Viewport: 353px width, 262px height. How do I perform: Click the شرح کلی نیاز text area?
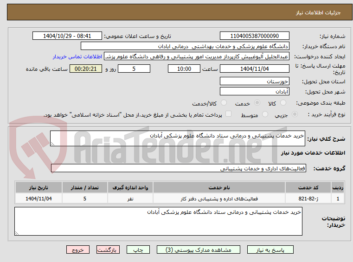(x=177, y=138)
